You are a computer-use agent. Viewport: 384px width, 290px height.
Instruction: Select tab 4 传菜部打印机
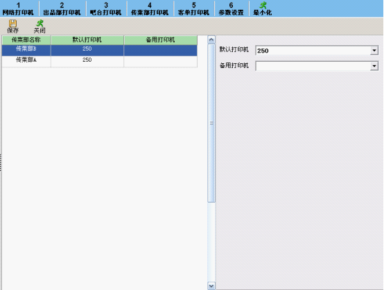[150, 9]
